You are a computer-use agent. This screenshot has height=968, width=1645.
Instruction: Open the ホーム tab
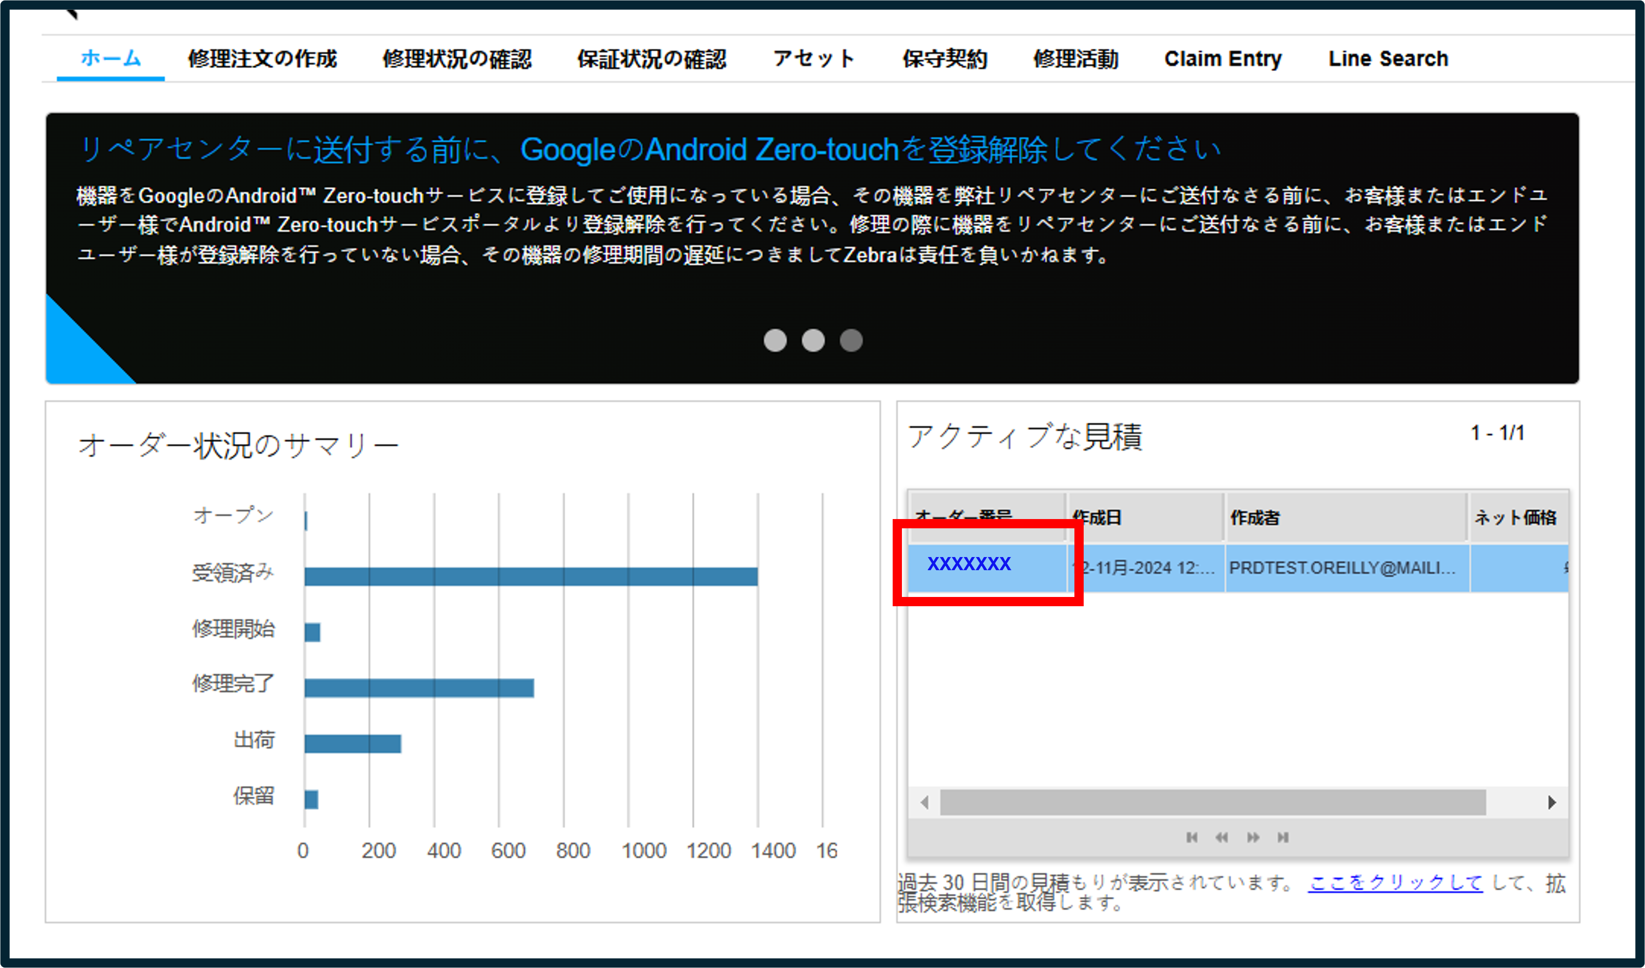[111, 58]
